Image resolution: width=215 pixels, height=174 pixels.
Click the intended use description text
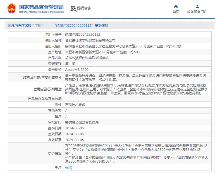coord(136,89)
